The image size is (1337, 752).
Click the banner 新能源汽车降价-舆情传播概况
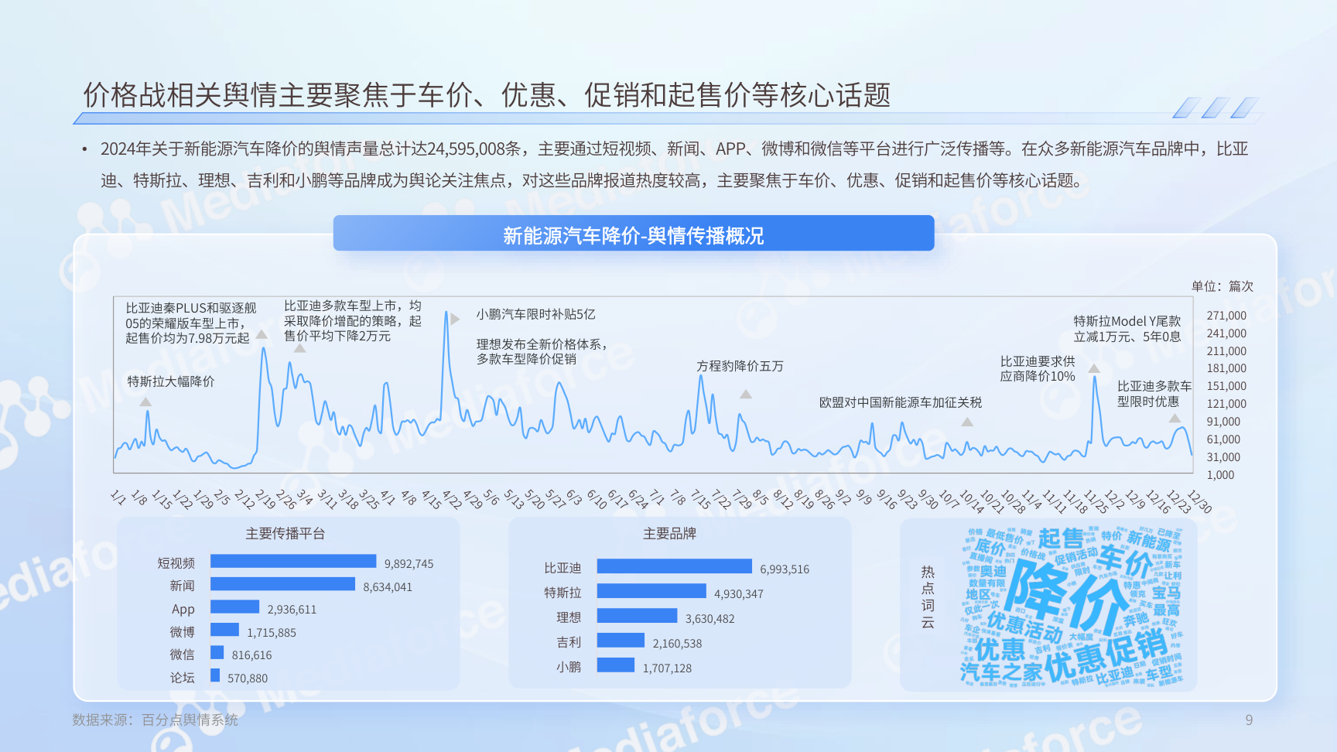tap(634, 234)
